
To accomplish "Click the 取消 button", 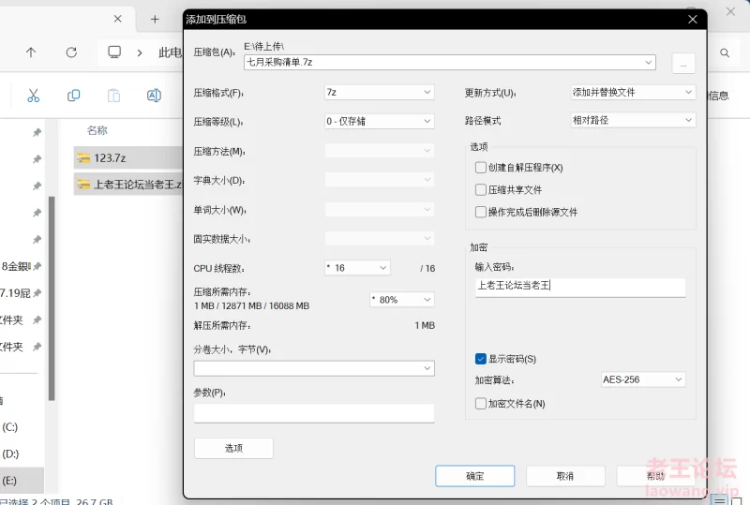I will [565, 476].
